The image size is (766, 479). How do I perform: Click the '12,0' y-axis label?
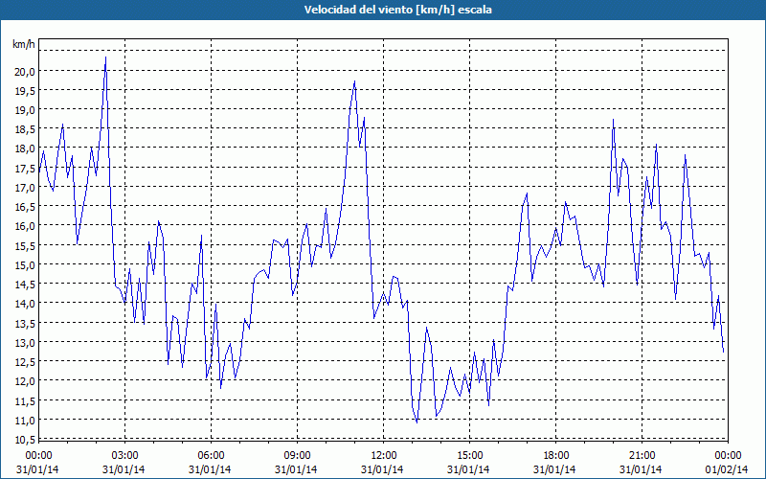[x=26, y=381]
